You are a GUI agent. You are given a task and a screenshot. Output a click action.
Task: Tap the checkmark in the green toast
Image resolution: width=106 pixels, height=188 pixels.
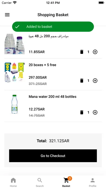click(17, 27)
